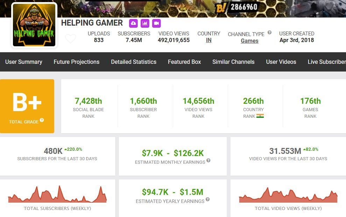
Task: Click the purple bar chart icon
Action: coord(145,23)
